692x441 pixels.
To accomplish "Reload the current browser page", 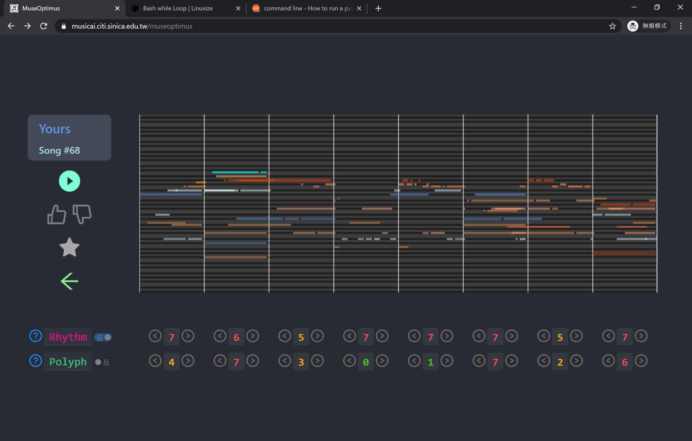I will pos(43,26).
